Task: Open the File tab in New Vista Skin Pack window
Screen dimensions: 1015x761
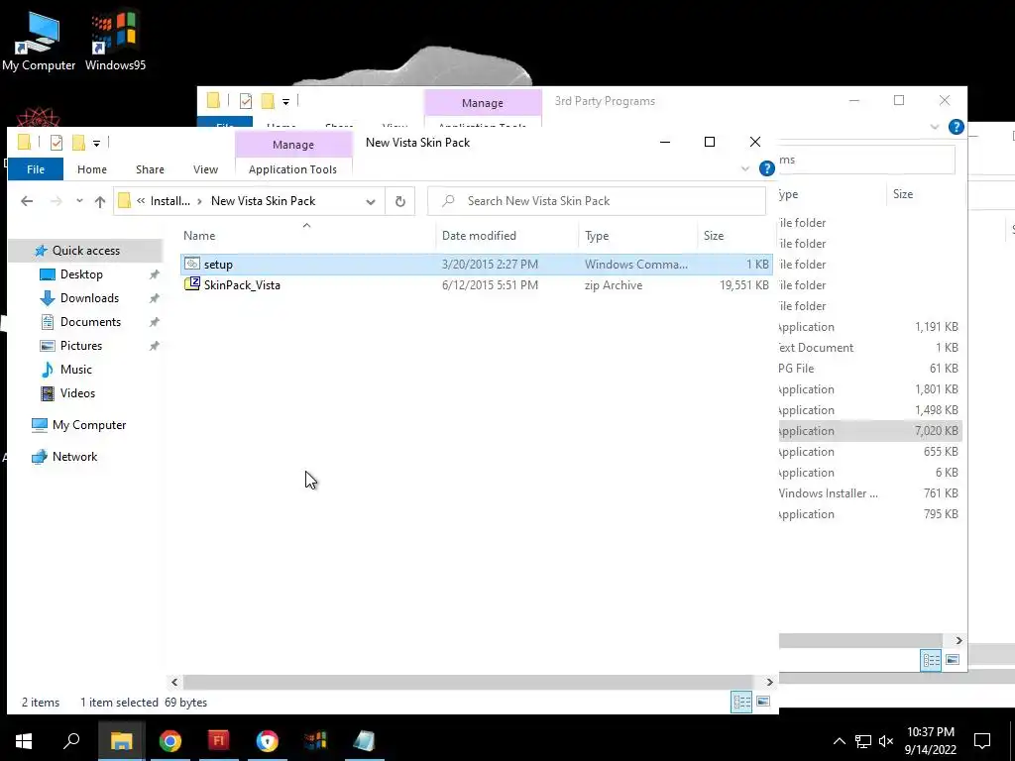Action: 36,169
